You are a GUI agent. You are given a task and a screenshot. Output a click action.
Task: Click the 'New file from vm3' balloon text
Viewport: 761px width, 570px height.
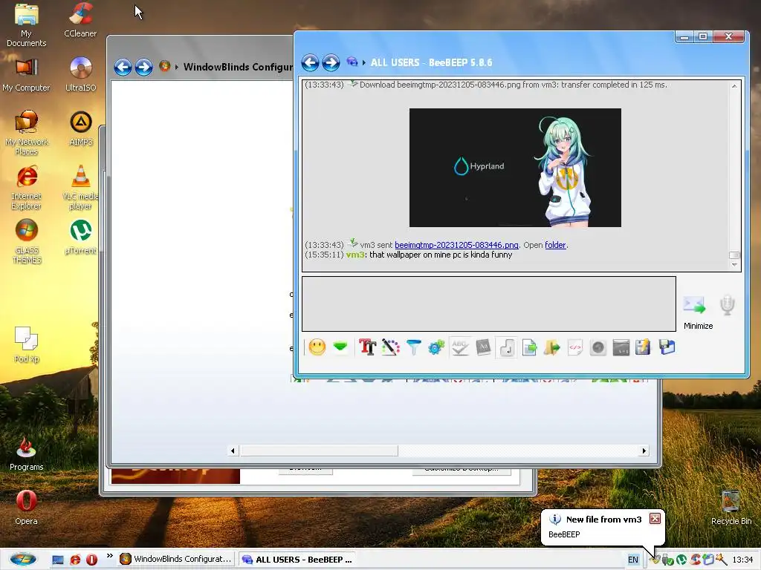(x=603, y=519)
